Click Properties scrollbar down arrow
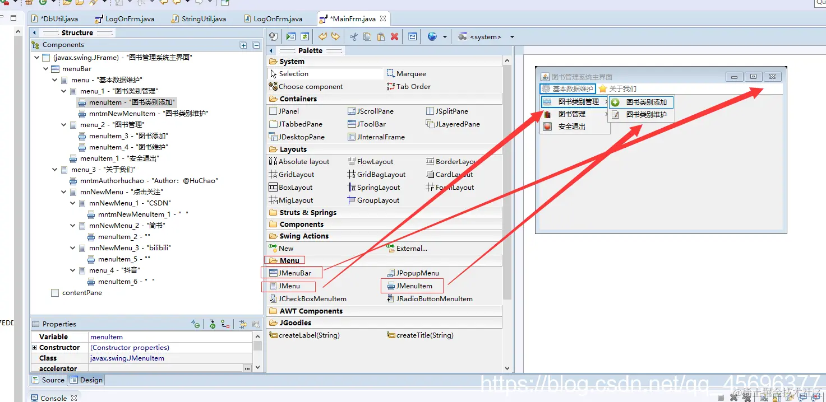Image resolution: width=826 pixels, height=402 pixels. 258,367
